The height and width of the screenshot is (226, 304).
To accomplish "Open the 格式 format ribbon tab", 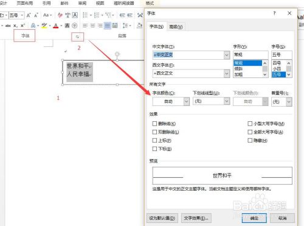I will pos(150,3).
